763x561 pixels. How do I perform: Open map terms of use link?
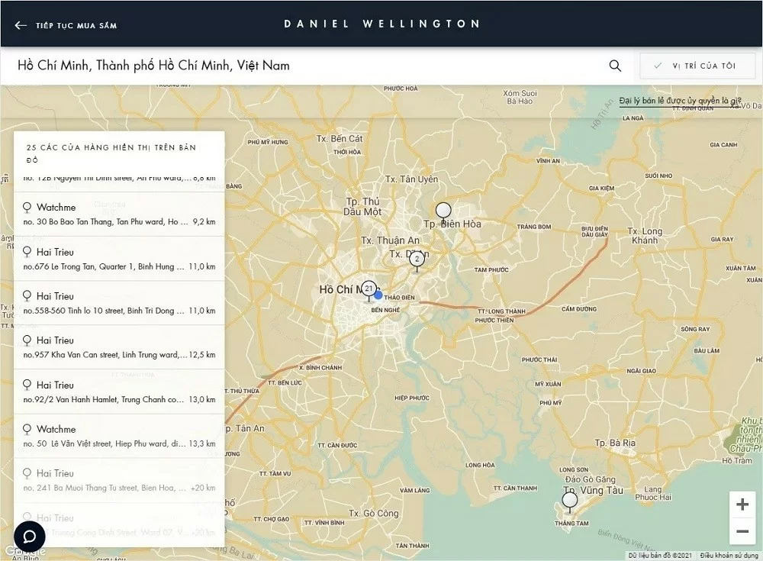(x=727, y=556)
